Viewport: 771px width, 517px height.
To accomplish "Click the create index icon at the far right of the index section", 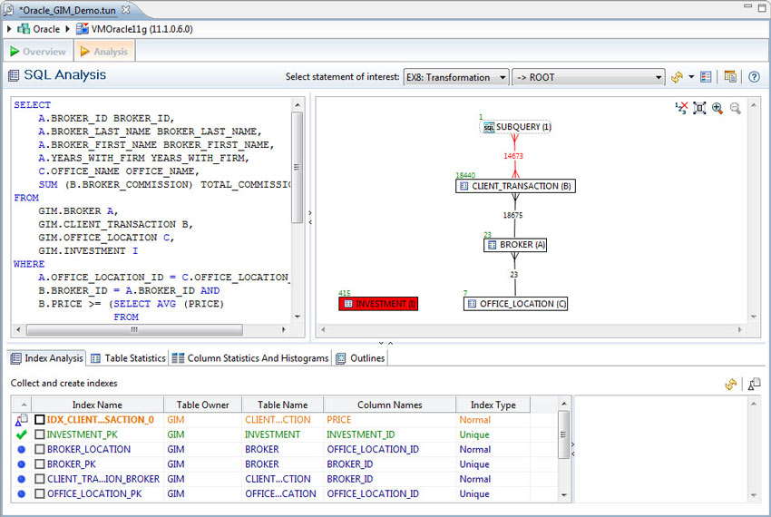I will click(753, 385).
